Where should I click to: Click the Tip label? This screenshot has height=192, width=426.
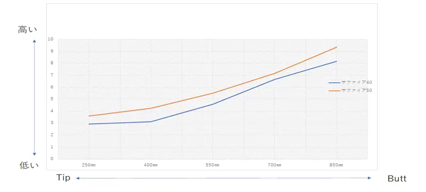click(63, 178)
